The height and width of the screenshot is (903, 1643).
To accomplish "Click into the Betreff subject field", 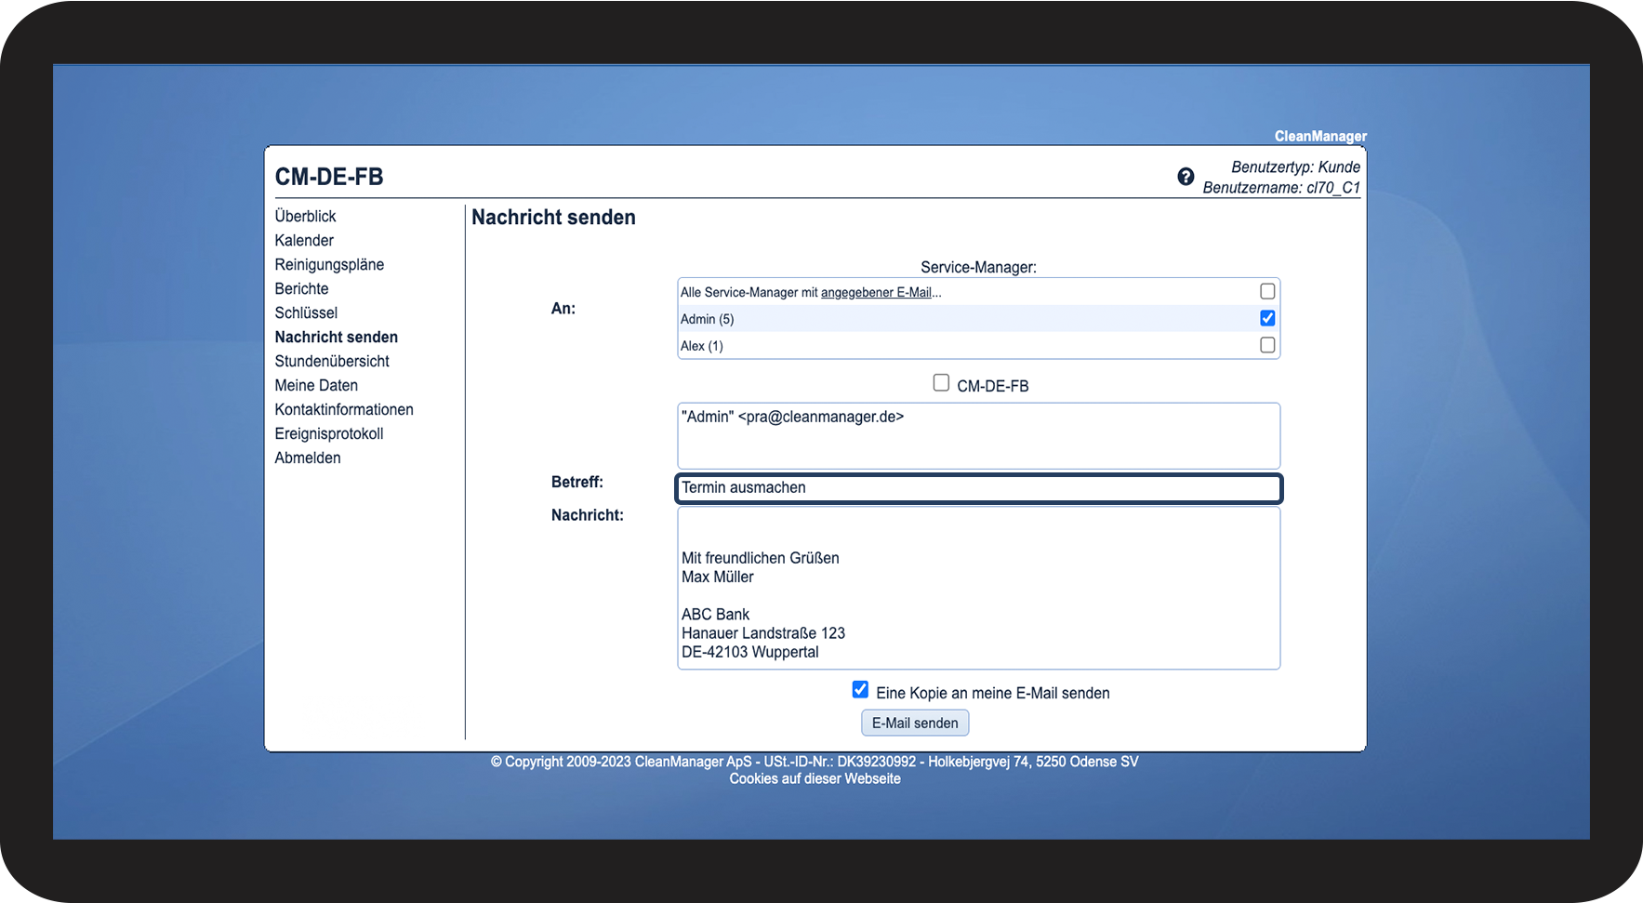I will click(978, 488).
